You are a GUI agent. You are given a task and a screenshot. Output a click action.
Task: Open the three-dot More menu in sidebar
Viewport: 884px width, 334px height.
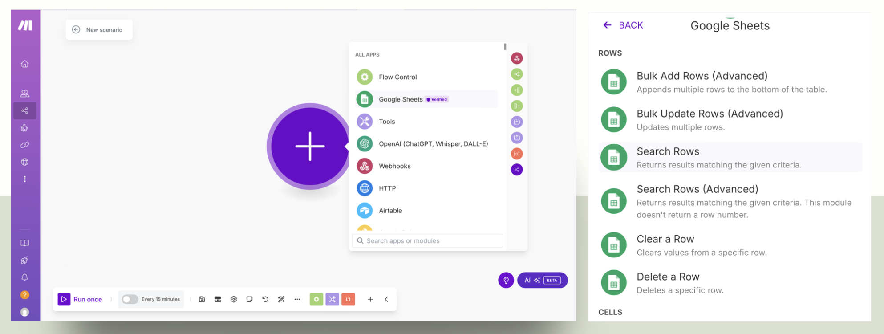25,179
